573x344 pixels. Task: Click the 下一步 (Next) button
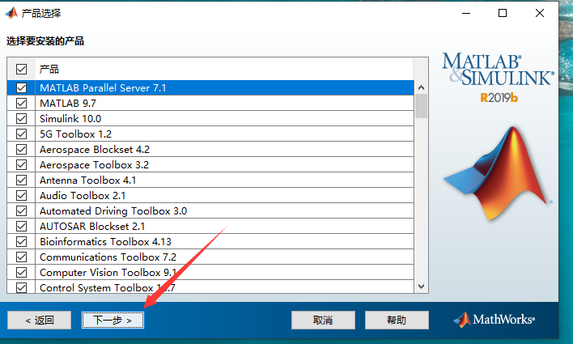click(x=112, y=321)
